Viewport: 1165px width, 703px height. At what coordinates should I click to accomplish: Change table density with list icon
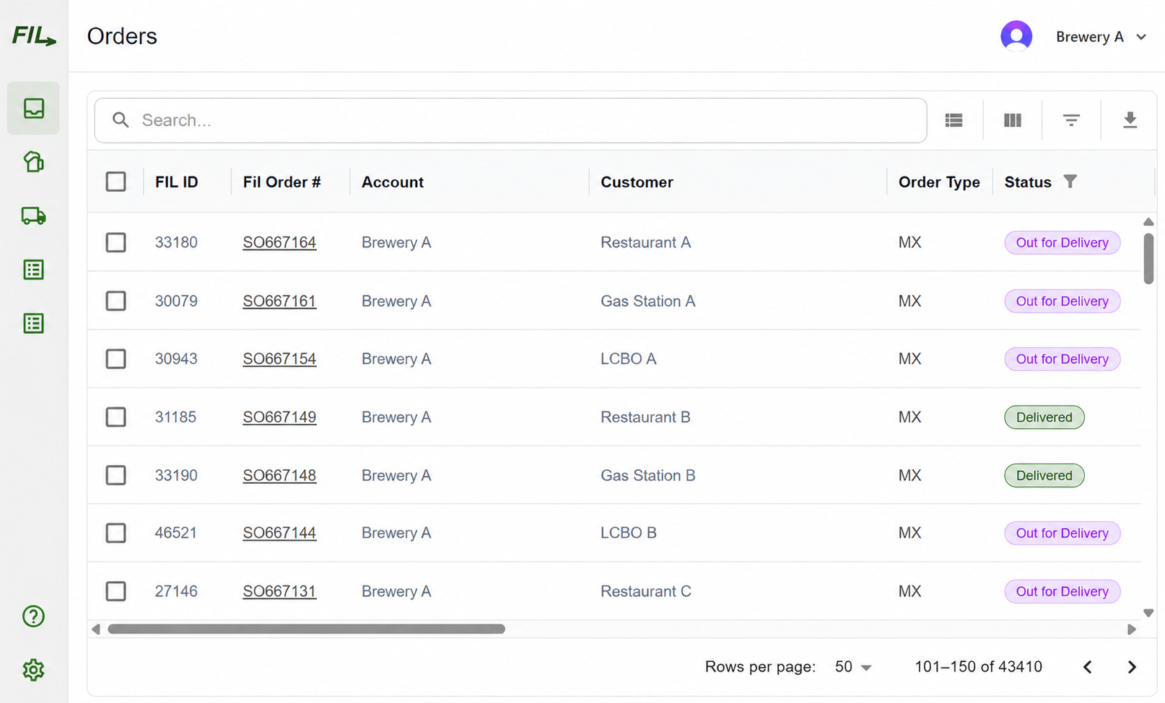click(954, 120)
